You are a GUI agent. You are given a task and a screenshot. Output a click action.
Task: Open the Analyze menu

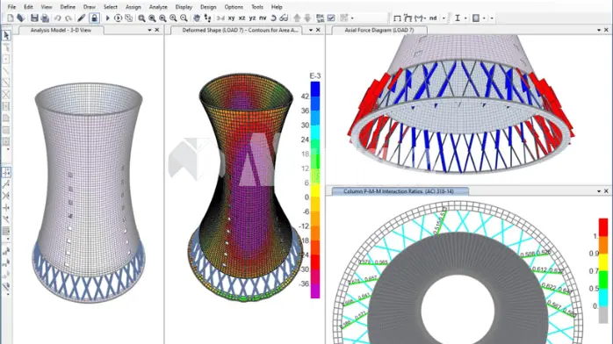click(158, 7)
